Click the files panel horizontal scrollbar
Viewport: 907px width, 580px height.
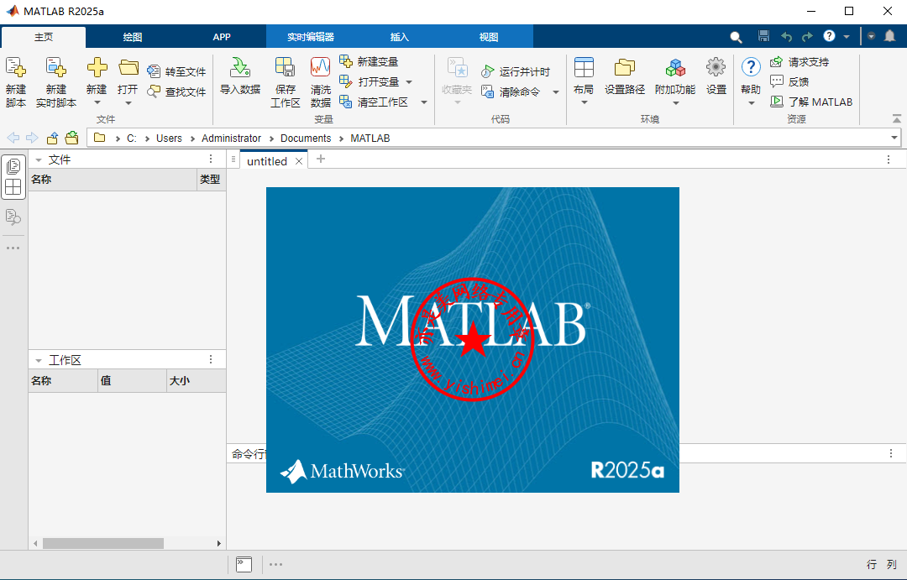pyautogui.click(x=103, y=544)
